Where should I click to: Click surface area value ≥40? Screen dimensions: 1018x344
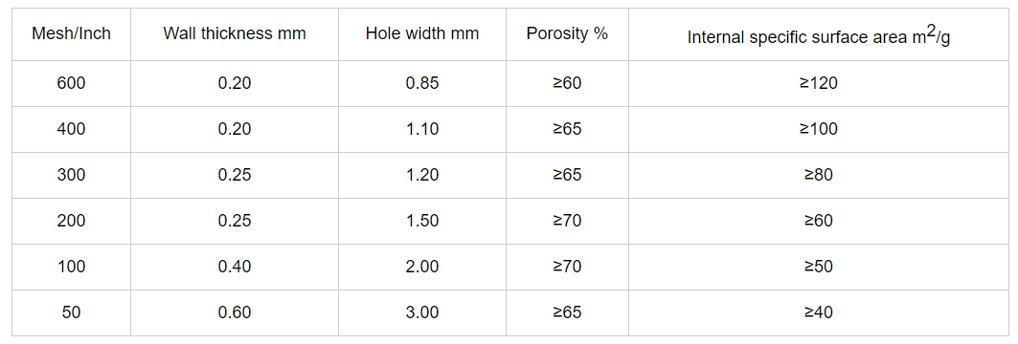click(819, 312)
